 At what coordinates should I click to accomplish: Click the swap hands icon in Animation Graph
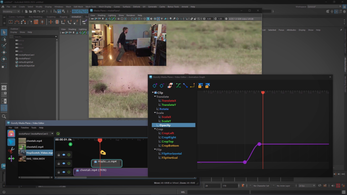click(x=170, y=86)
